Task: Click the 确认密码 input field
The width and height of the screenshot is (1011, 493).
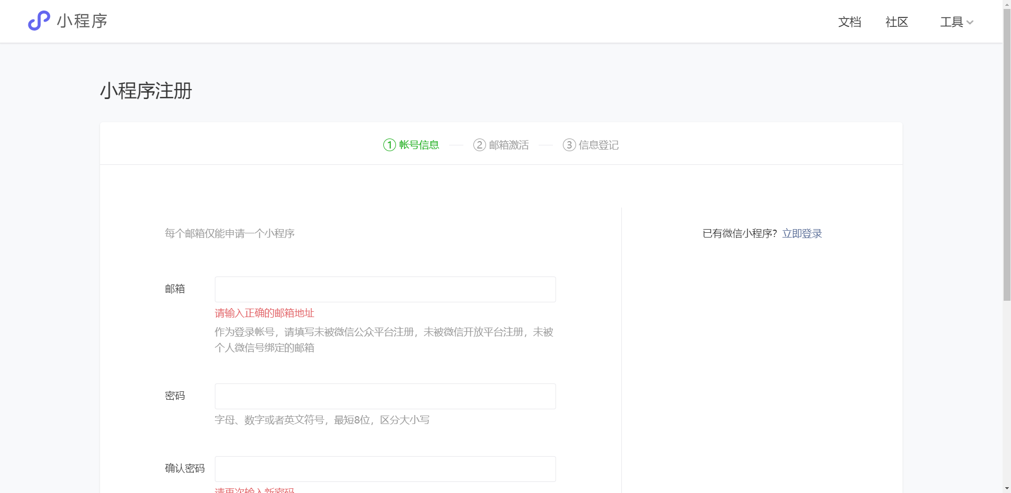Action: (385, 469)
